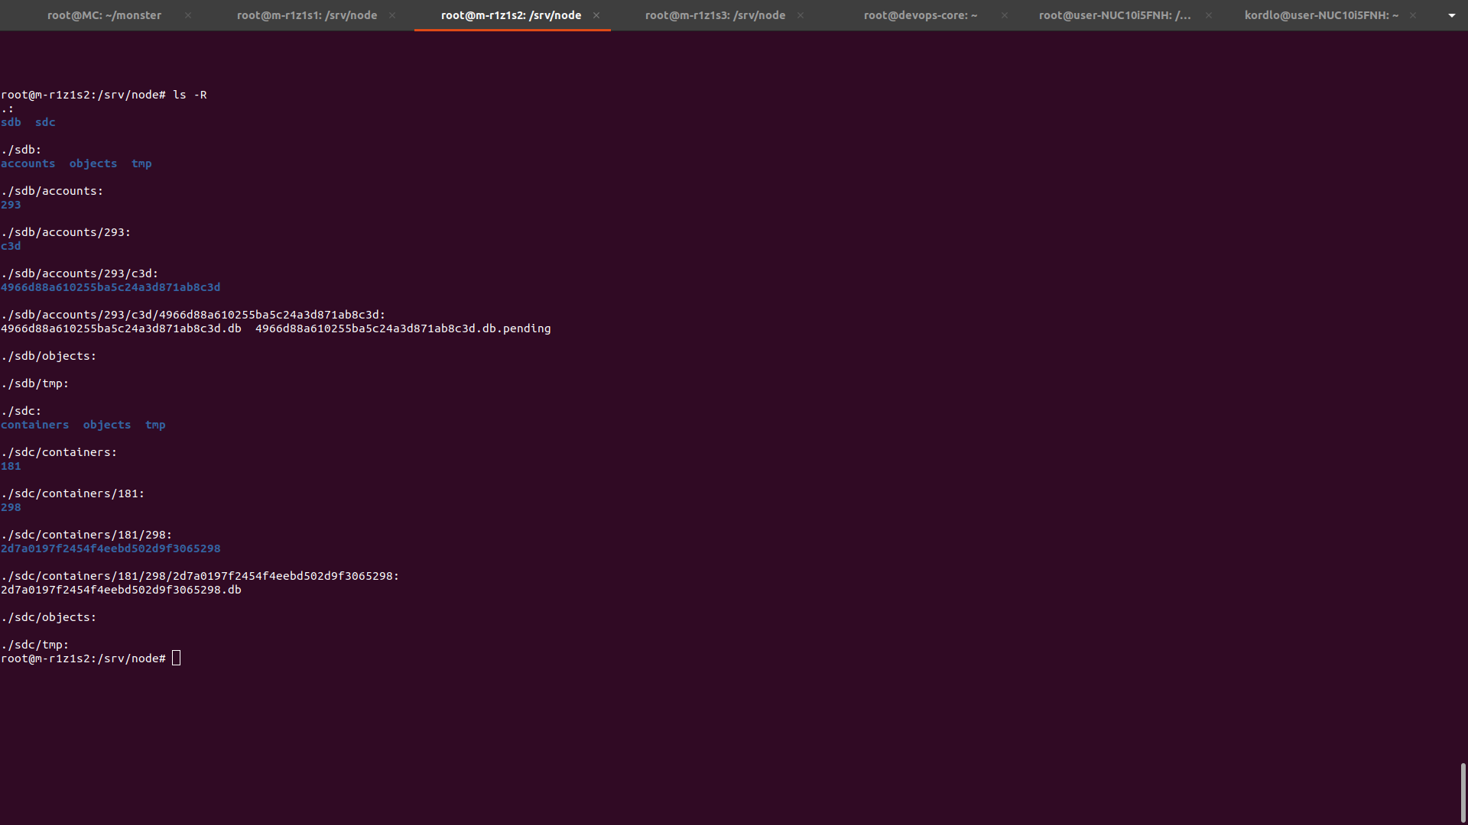This screenshot has height=825, width=1468.
Task: Switch to root@user-NUC10i5FNH tab
Action: tap(1114, 15)
